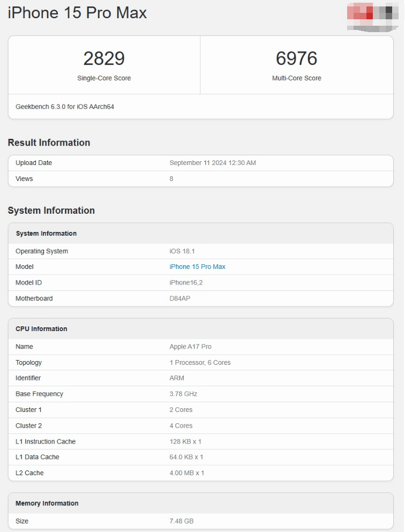Select the multi-core score 6976
Viewport: 405px width, 532px height.
click(x=296, y=58)
